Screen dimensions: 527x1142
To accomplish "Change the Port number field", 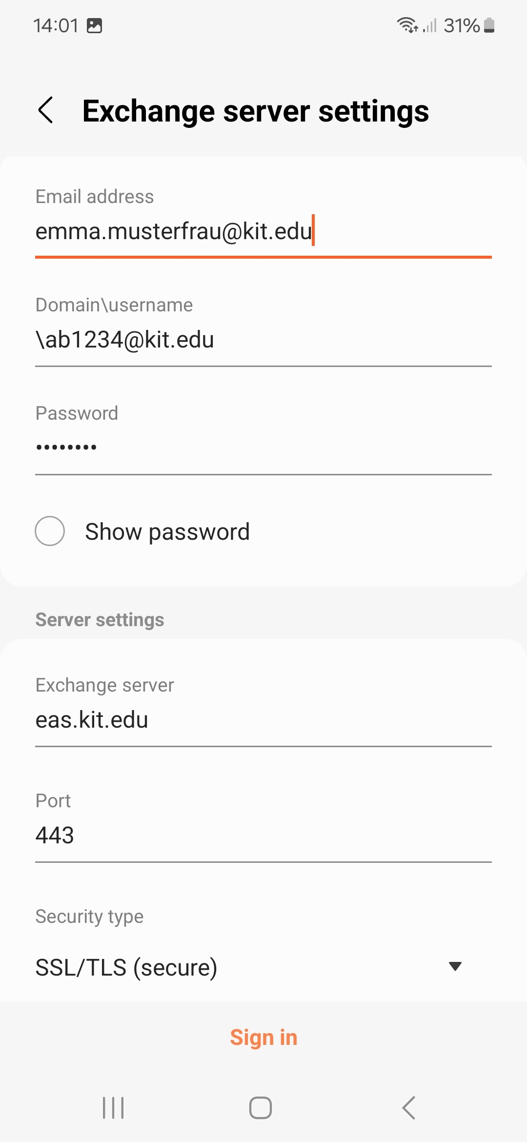I will click(263, 836).
